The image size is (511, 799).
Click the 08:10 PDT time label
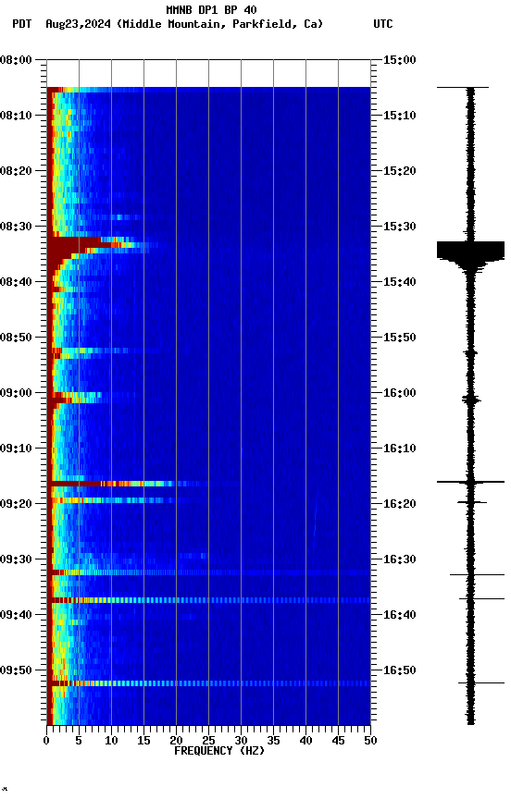tap(16, 116)
